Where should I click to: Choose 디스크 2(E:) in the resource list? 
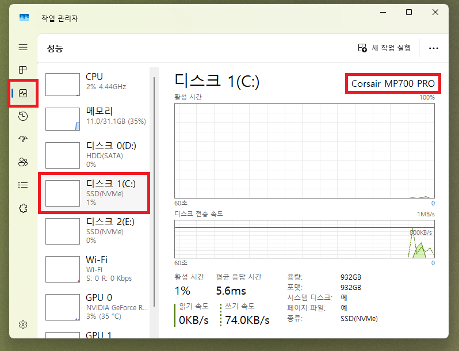click(95, 229)
